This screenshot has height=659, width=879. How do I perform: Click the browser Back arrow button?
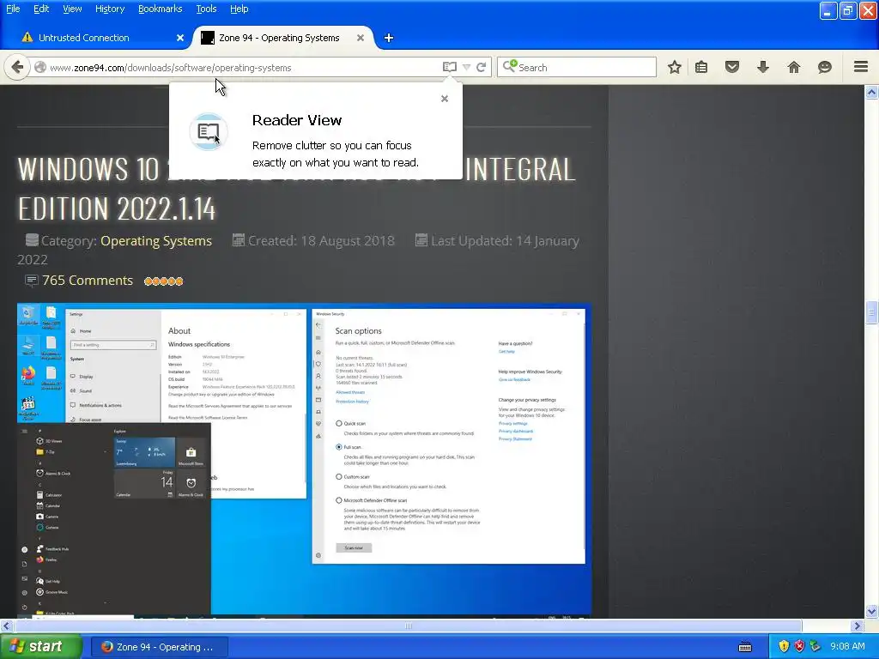pyautogui.click(x=17, y=67)
